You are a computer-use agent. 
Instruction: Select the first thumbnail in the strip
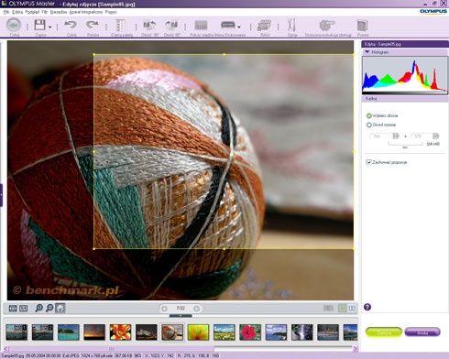pos(16,332)
